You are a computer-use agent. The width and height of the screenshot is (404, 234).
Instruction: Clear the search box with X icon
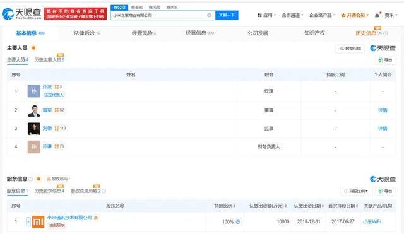pyautogui.click(x=209, y=15)
